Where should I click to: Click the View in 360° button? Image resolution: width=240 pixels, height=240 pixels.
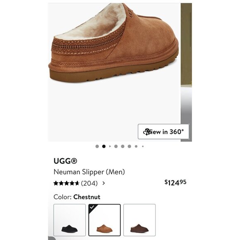point(163,132)
